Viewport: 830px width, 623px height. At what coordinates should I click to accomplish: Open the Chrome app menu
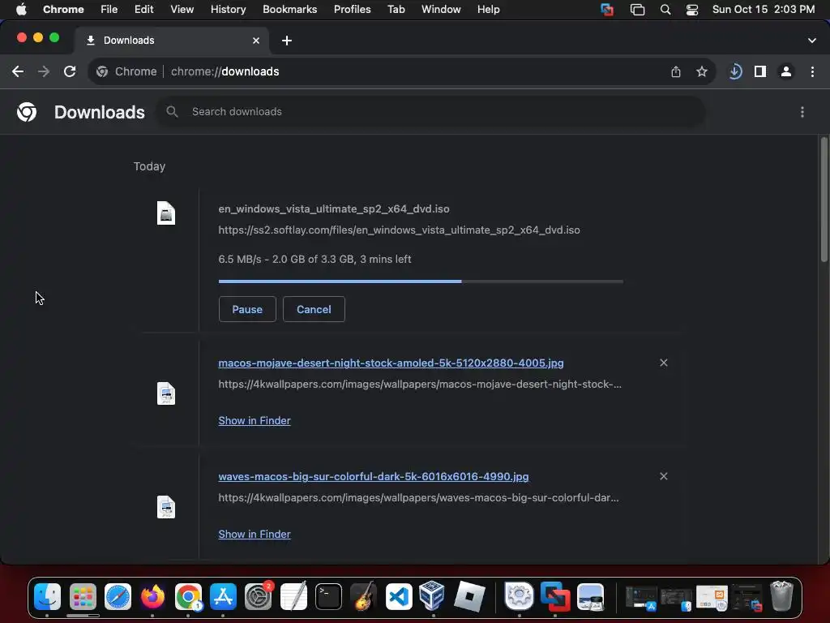point(63,10)
